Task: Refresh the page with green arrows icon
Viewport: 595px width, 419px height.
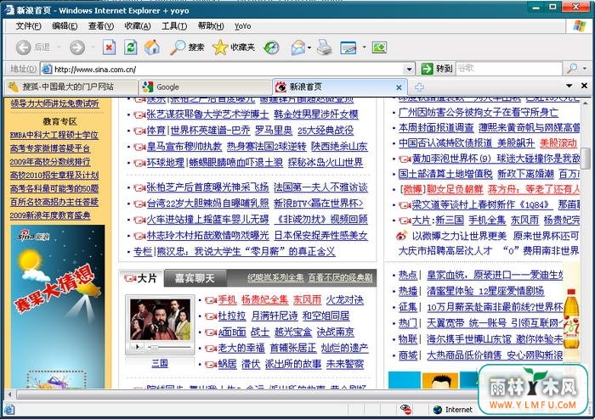Action: [131, 47]
